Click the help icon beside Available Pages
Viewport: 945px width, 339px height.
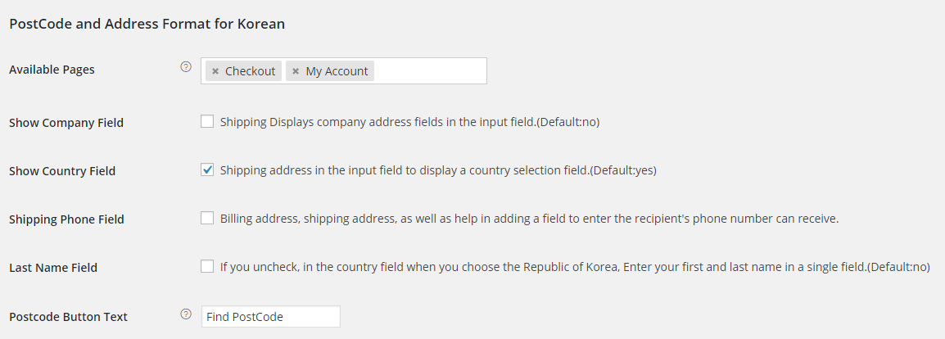pyautogui.click(x=186, y=67)
